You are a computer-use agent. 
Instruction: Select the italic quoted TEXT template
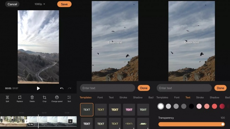pyautogui.click(x=129, y=124)
